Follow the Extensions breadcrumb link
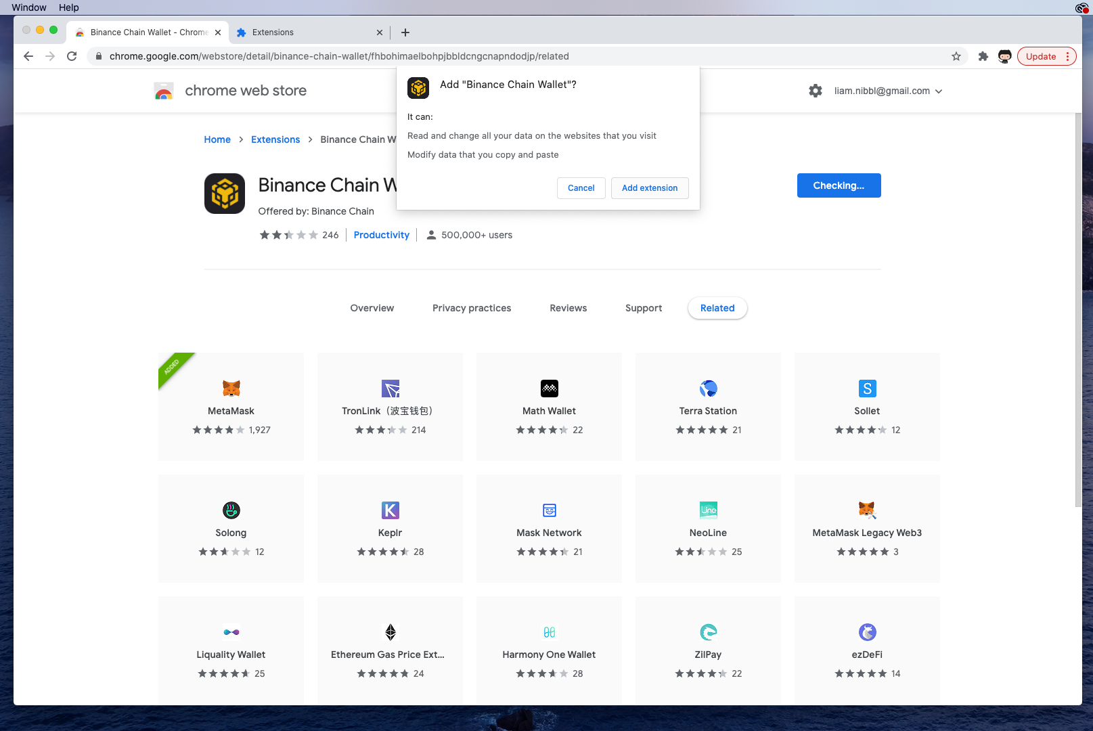The image size is (1093, 731). (x=275, y=139)
